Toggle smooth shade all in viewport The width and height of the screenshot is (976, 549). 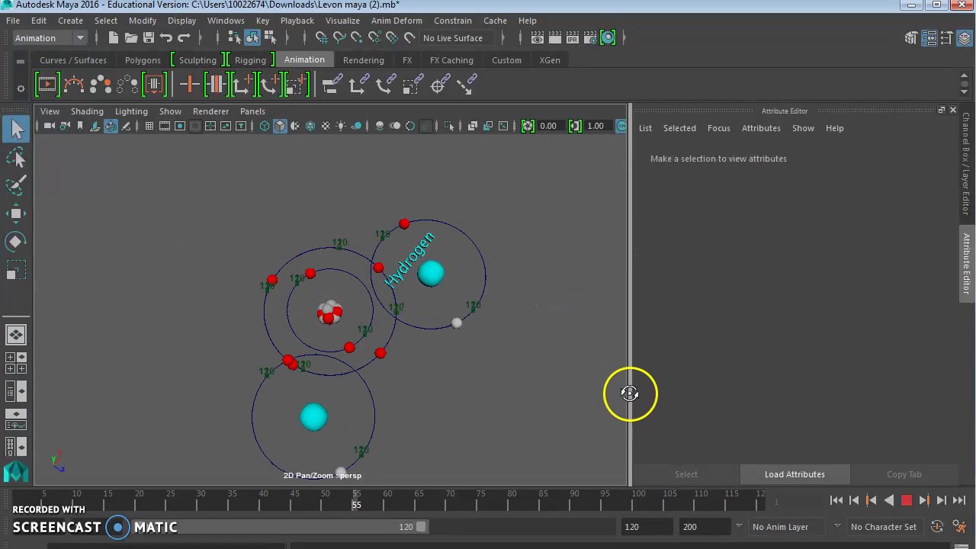click(280, 126)
